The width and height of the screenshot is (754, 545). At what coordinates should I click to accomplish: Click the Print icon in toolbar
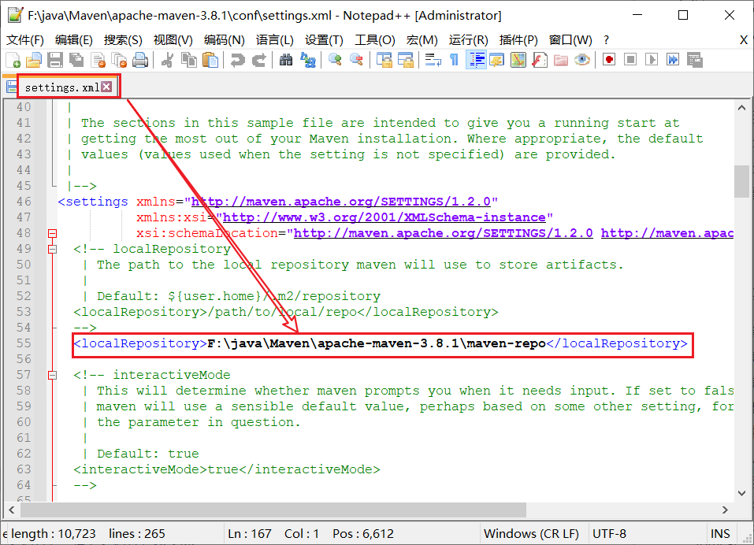coord(140,60)
